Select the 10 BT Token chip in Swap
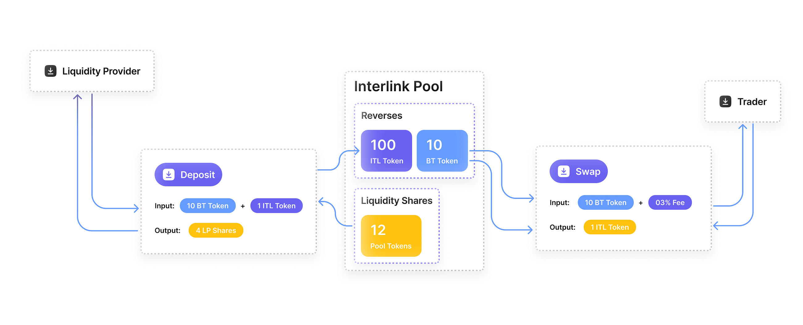Viewport: 803px width, 325px height. click(605, 203)
